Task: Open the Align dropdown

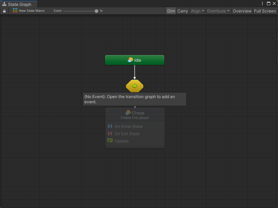Action: click(x=197, y=11)
